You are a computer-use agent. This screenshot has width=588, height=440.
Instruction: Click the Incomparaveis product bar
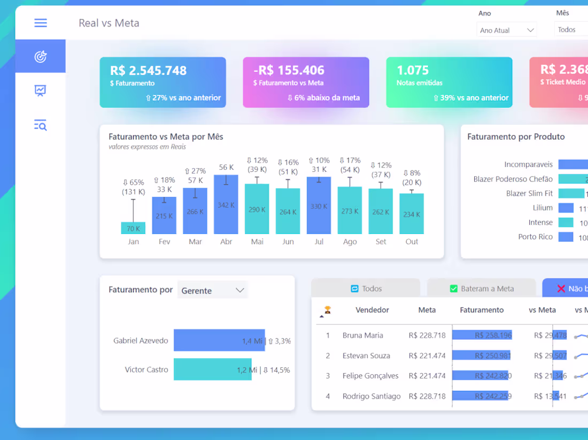573,164
